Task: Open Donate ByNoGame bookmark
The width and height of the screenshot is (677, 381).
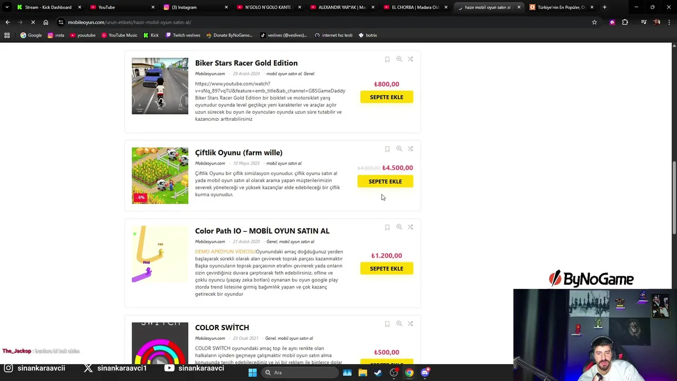Action: tap(229, 35)
